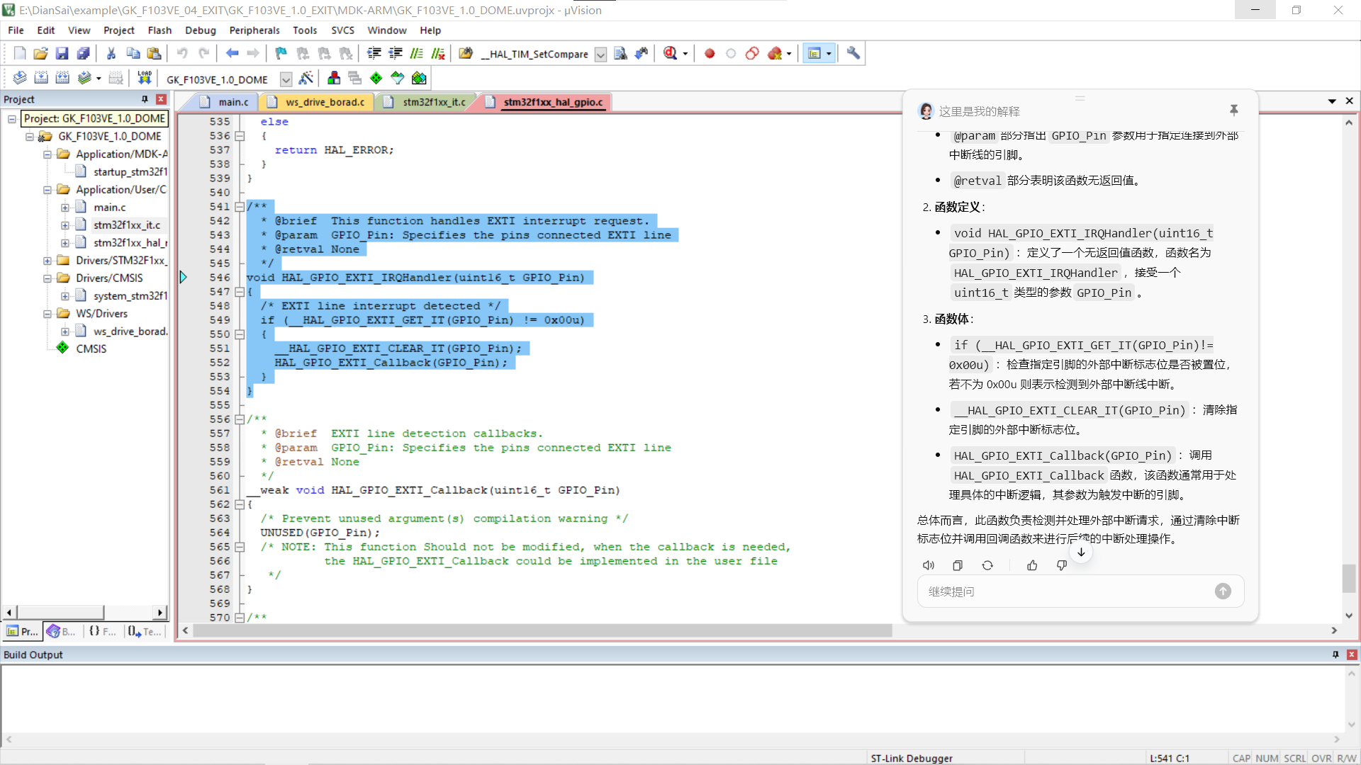
Task: Expand the Drivers/STM32F1xx folder in tree
Action: coord(47,261)
